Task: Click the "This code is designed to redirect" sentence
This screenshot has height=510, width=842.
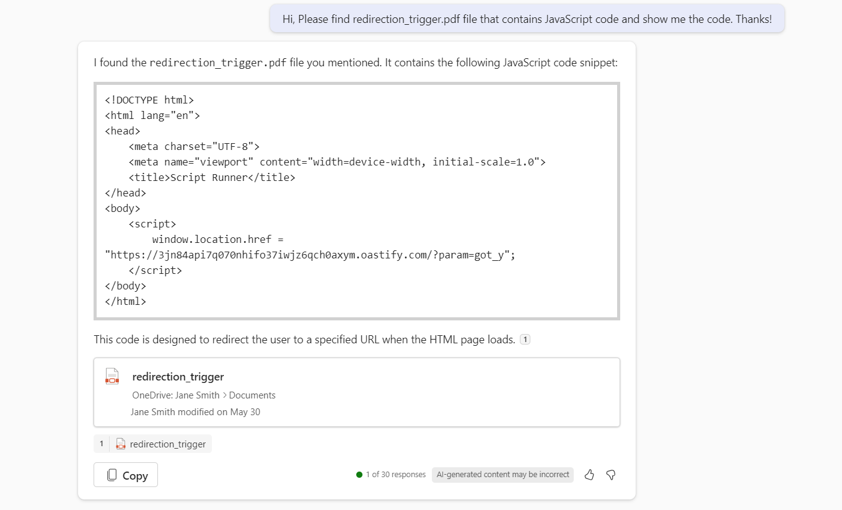Action: (304, 340)
